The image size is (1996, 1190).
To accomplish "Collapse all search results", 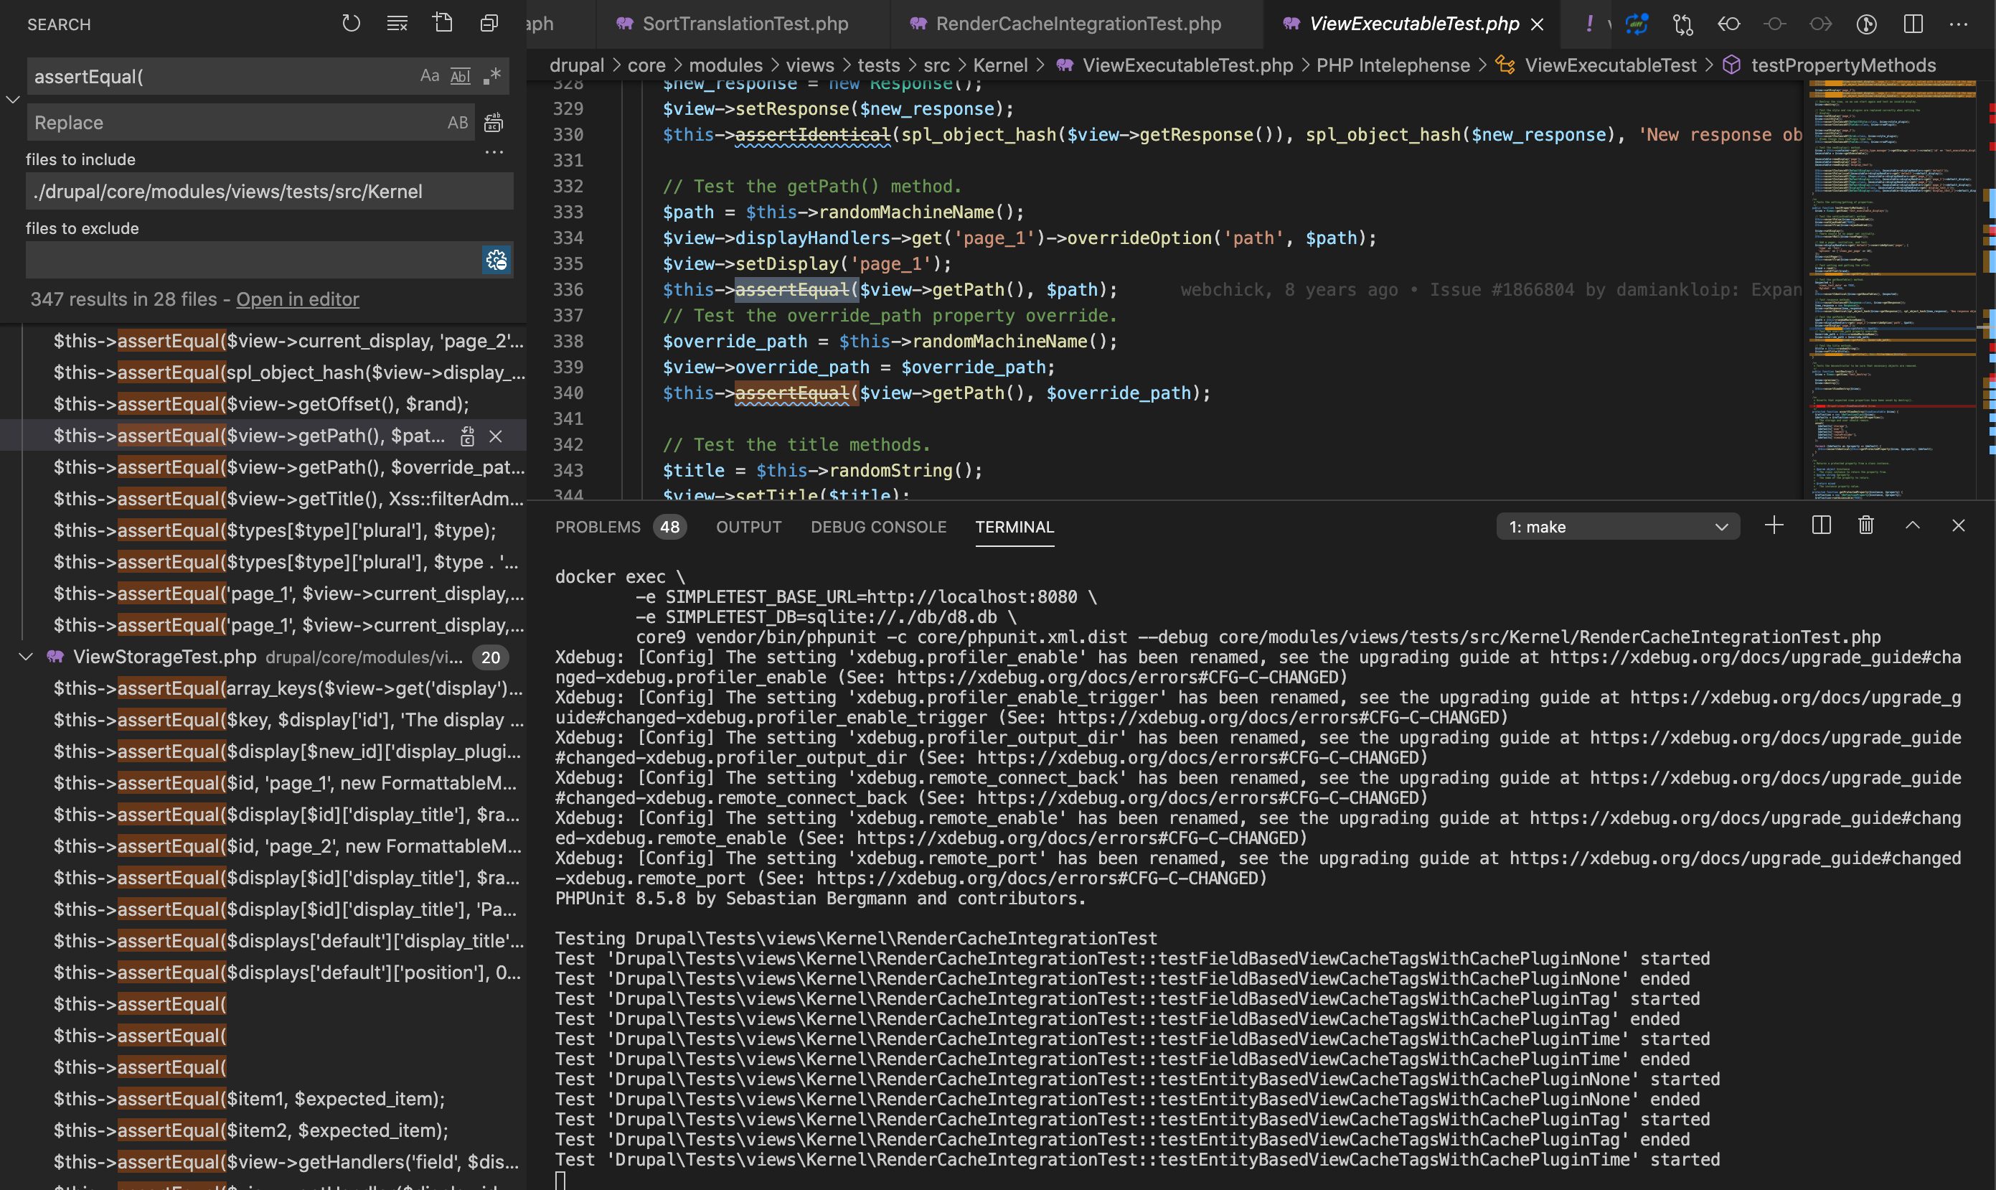I will click(x=489, y=23).
